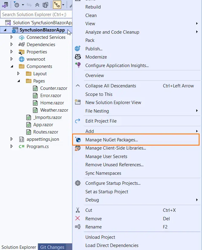Viewport: 202px width, 250px height.
Task: Collapse the Pages folder
Action: 18,81
